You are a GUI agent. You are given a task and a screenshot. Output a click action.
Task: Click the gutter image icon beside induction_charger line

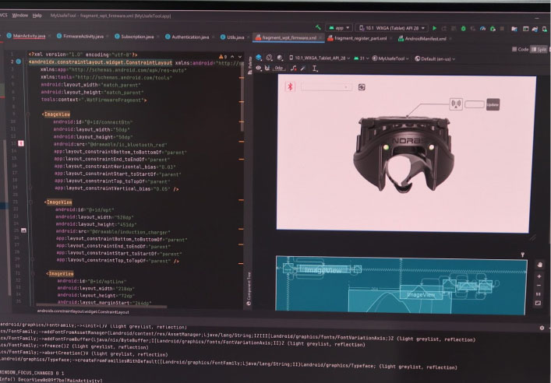pyautogui.click(x=23, y=230)
